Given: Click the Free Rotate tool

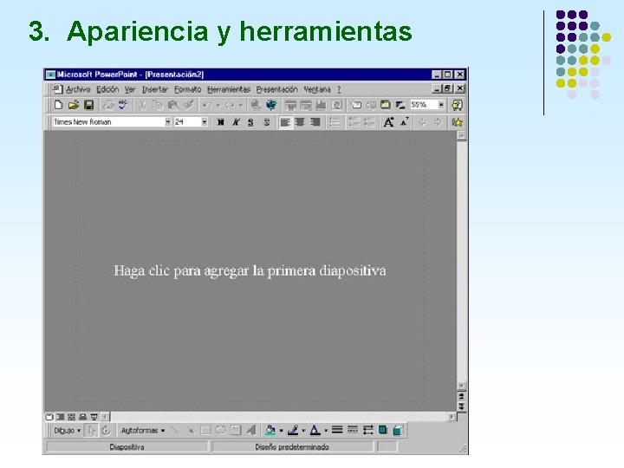Looking at the screenshot, I should click(x=106, y=430).
